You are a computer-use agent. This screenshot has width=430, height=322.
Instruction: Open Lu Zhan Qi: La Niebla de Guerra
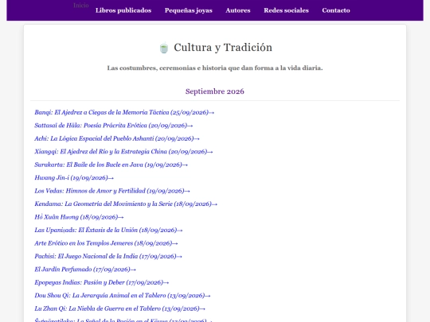(119, 308)
